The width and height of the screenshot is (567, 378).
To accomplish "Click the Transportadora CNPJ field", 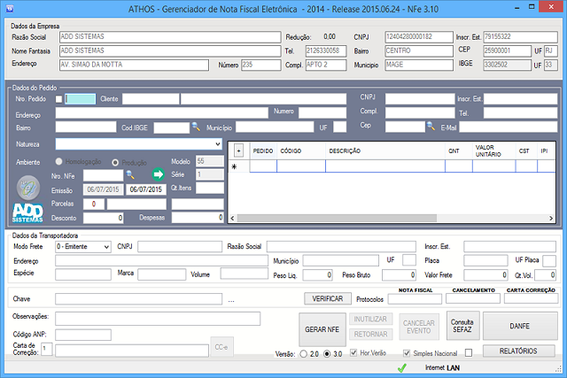I will [180, 246].
